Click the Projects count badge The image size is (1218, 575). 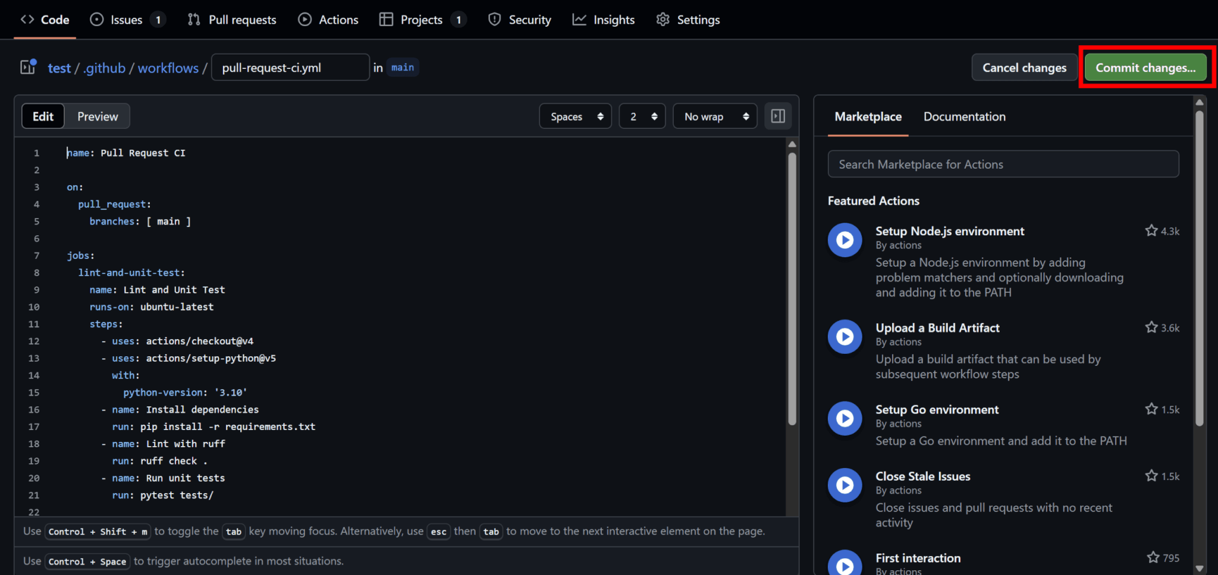(x=458, y=20)
